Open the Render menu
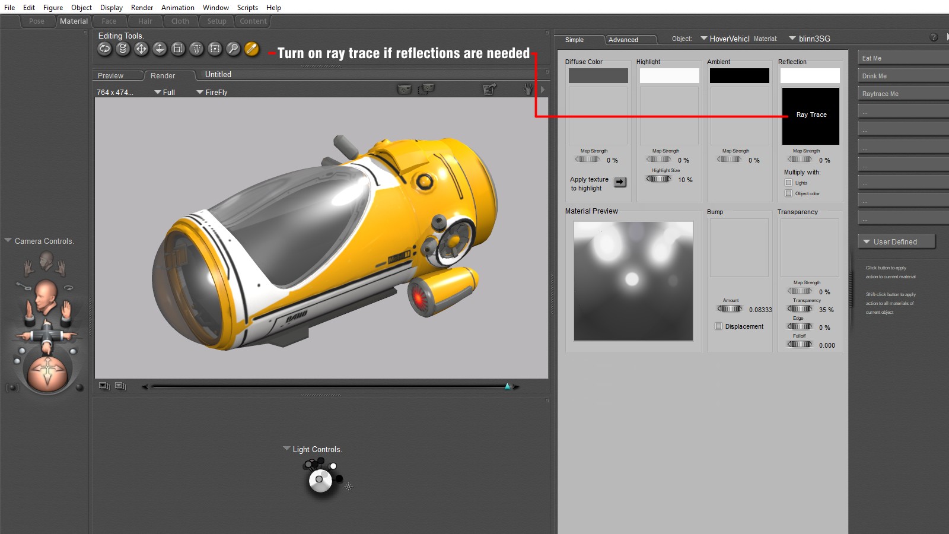This screenshot has width=949, height=534. coord(142,8)
